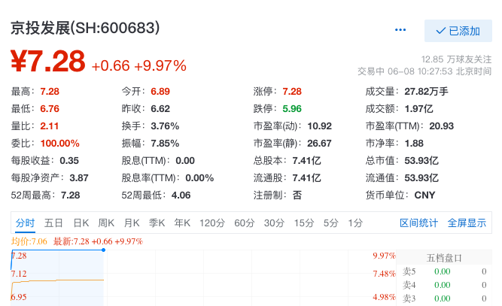Image resolution: width=502 pixels, height=306 pixels.
Task: Click the blue latest-price marker on chart
Action: click(103, 250)
